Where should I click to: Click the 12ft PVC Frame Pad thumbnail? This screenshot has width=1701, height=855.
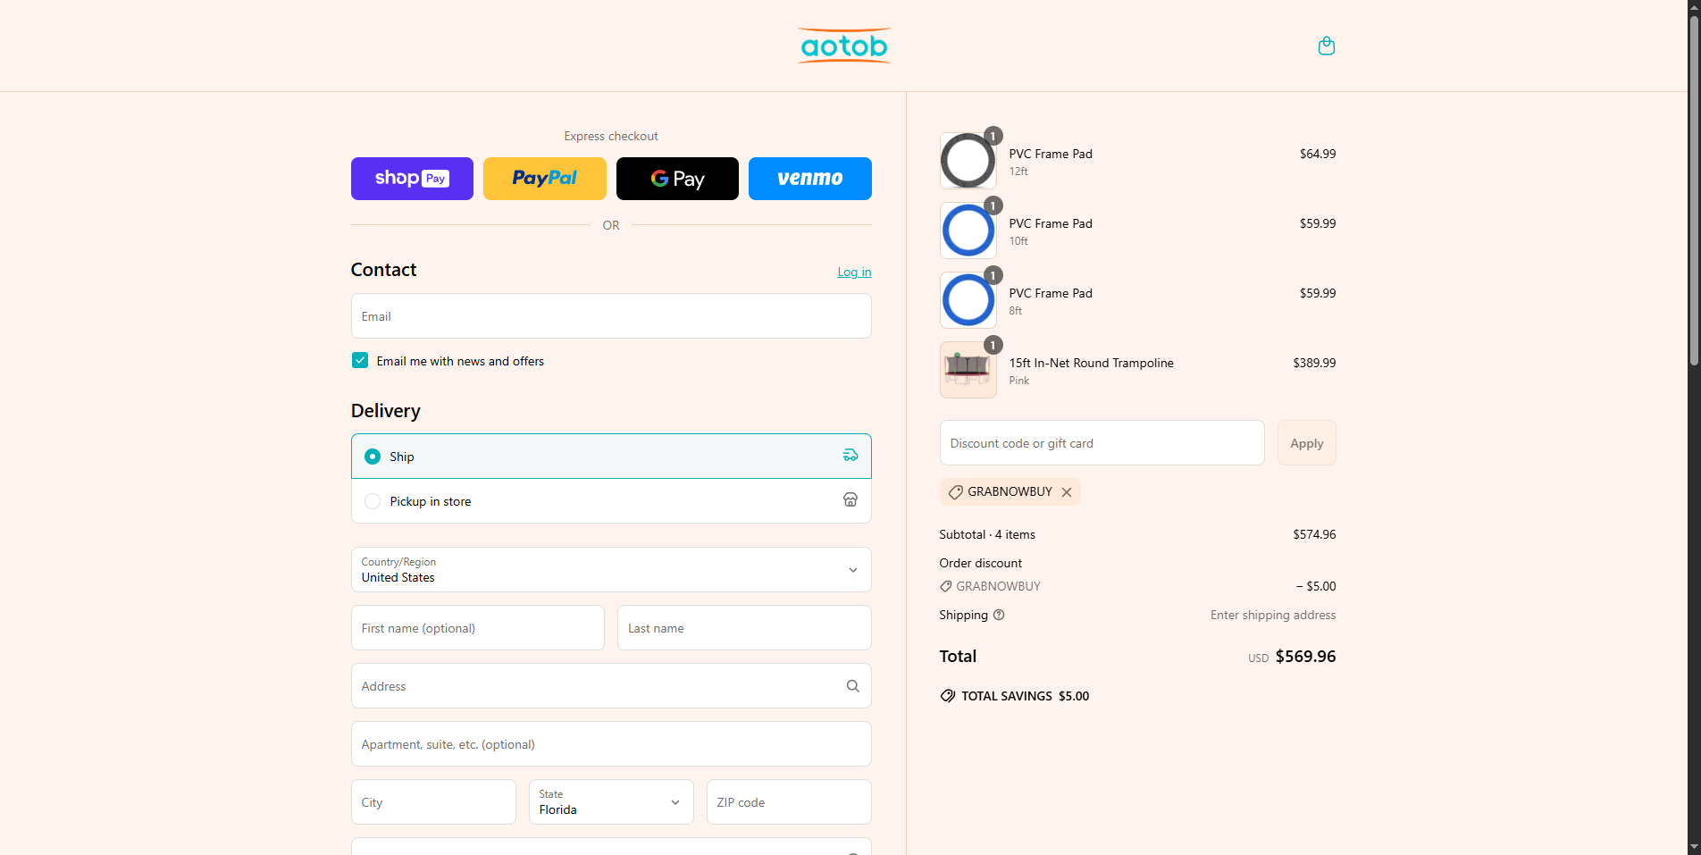[968, 161]
